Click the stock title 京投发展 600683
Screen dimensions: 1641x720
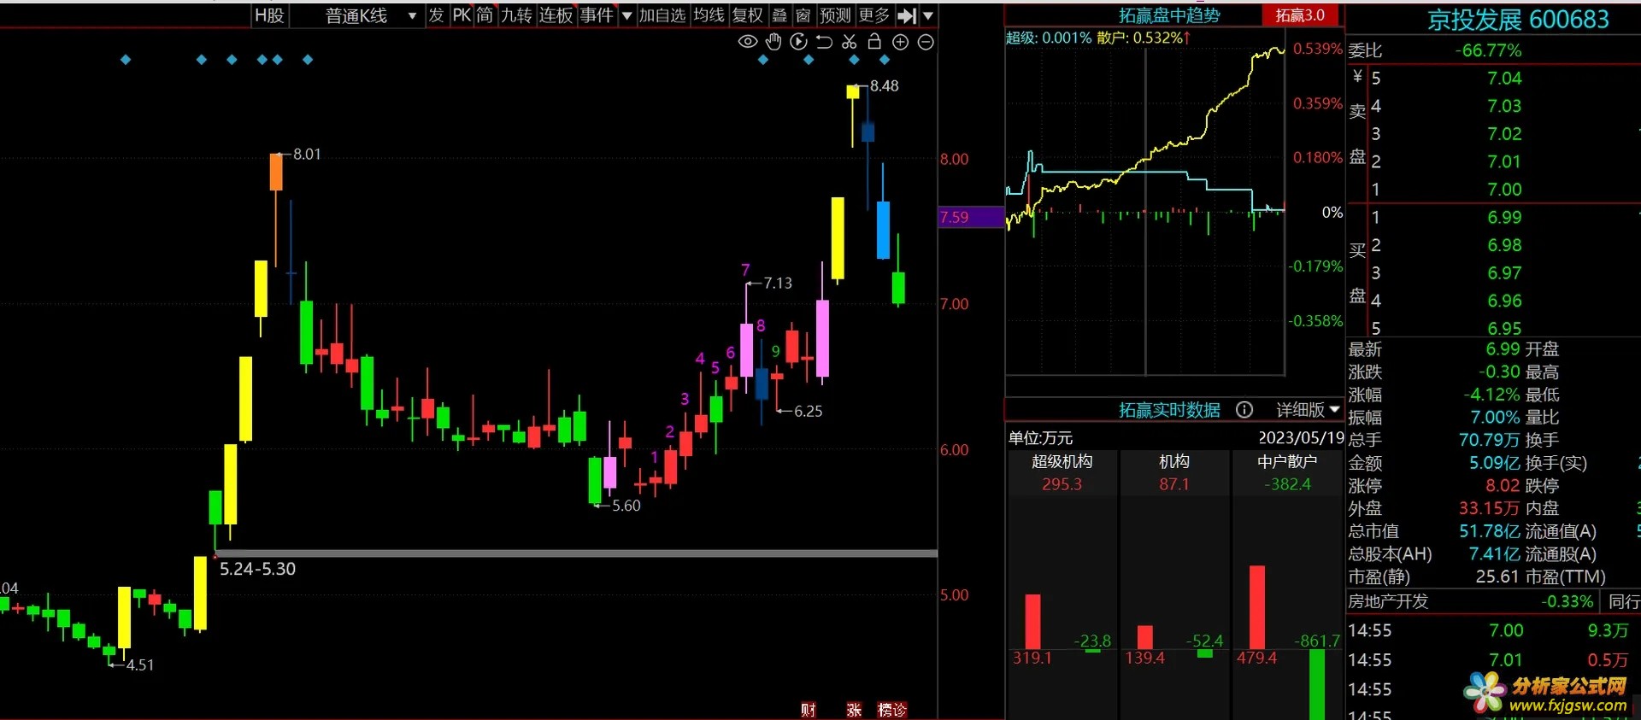1518,20
